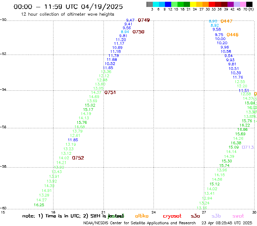Click the date title '00:00 – 11:59 UTC 04/19/2025'
Screen dimensions: 257x226
pyautogui.click(x=68, y=7)
